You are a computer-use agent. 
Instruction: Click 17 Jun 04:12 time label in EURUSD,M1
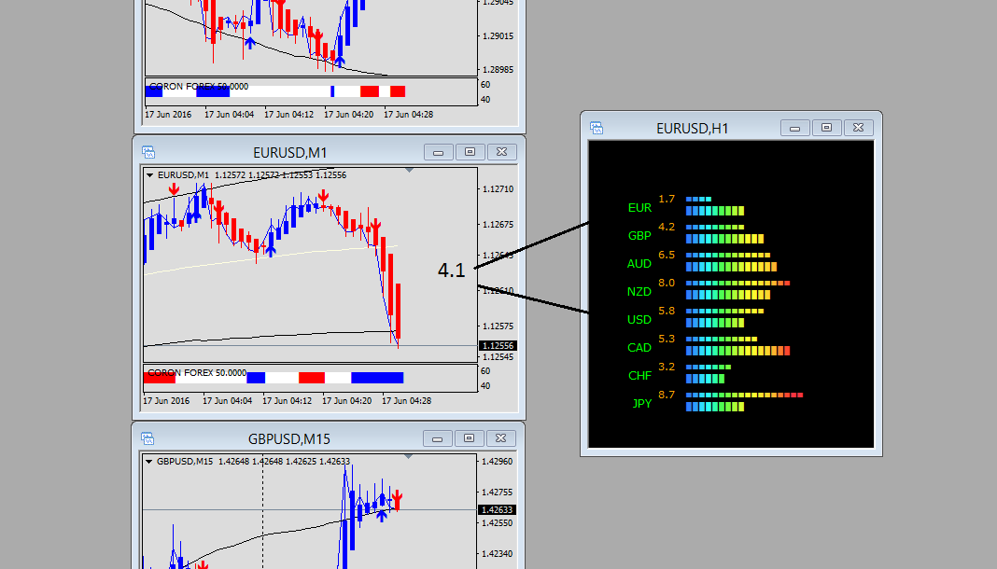click(287, 401)
